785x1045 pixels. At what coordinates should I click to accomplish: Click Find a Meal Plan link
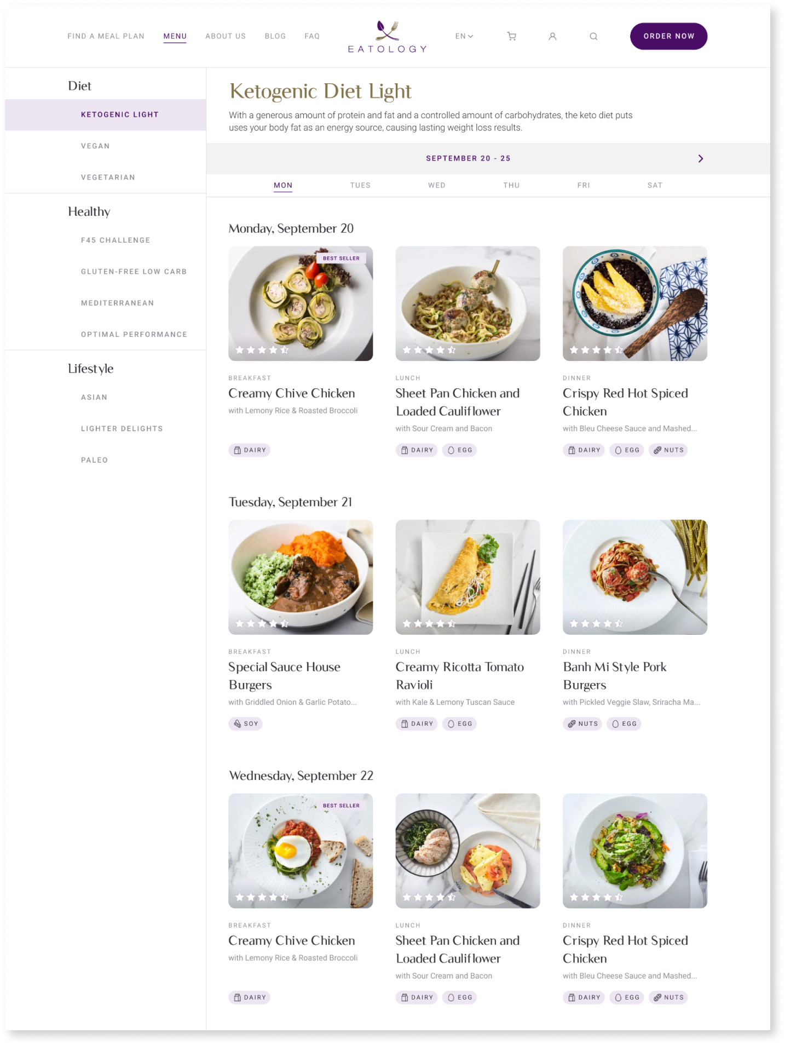point(106,36)
